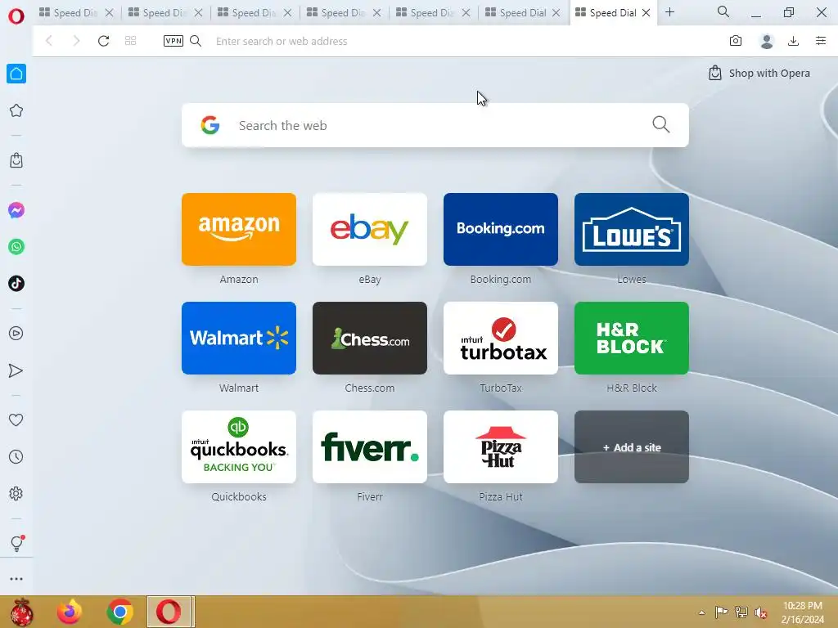
Task: Click the magnifier in the Google search box
Action: [660, 124]
